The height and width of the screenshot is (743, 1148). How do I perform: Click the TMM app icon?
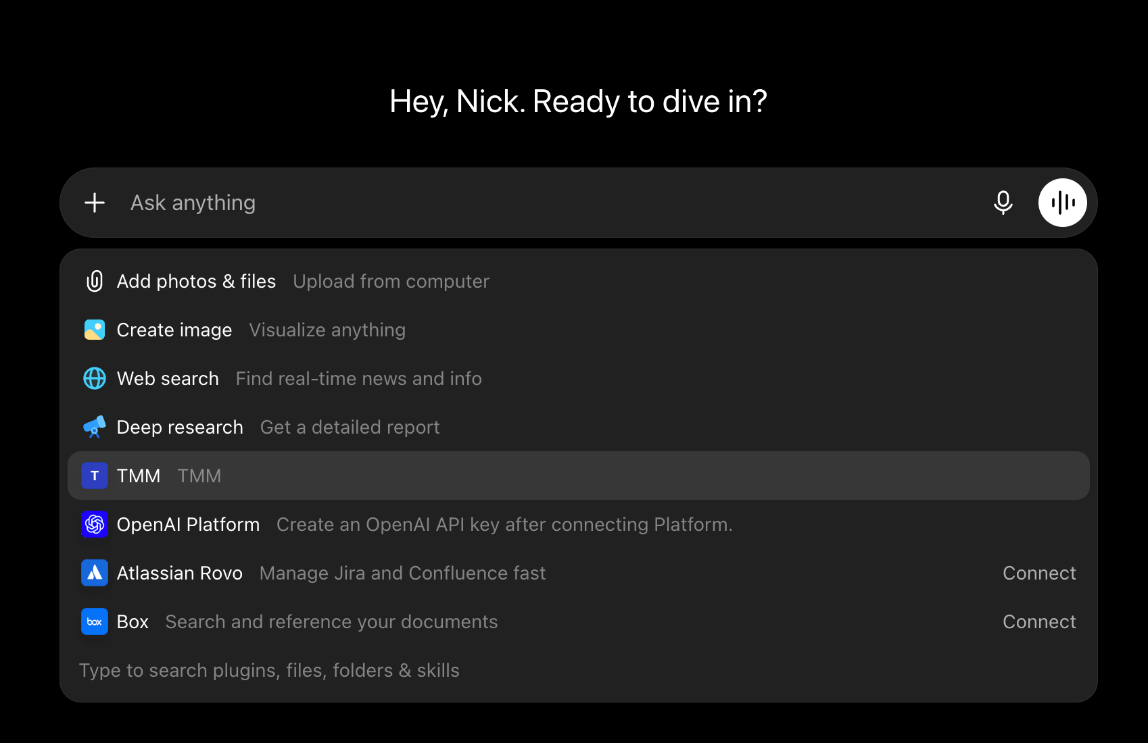[95, 476]
